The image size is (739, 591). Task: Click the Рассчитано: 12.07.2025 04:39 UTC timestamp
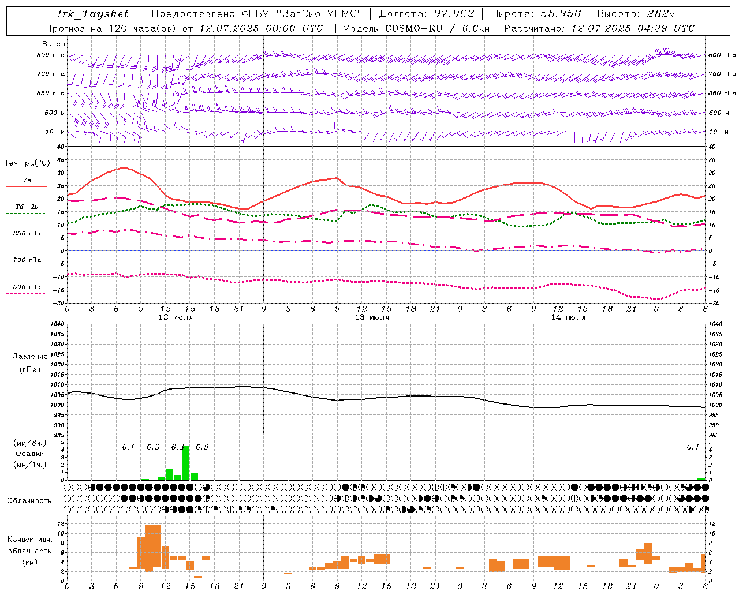[599, 28]
